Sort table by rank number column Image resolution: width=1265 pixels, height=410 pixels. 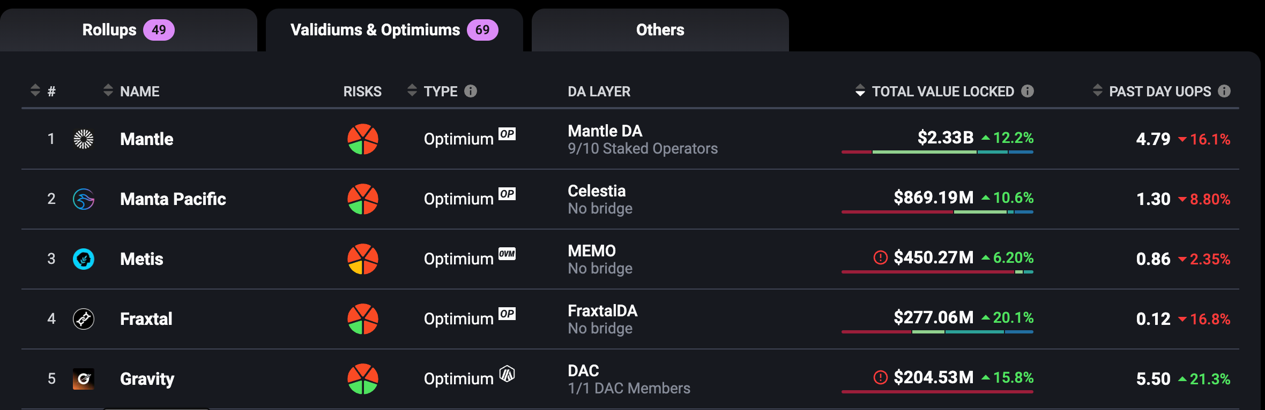click(x=35, y=90)
